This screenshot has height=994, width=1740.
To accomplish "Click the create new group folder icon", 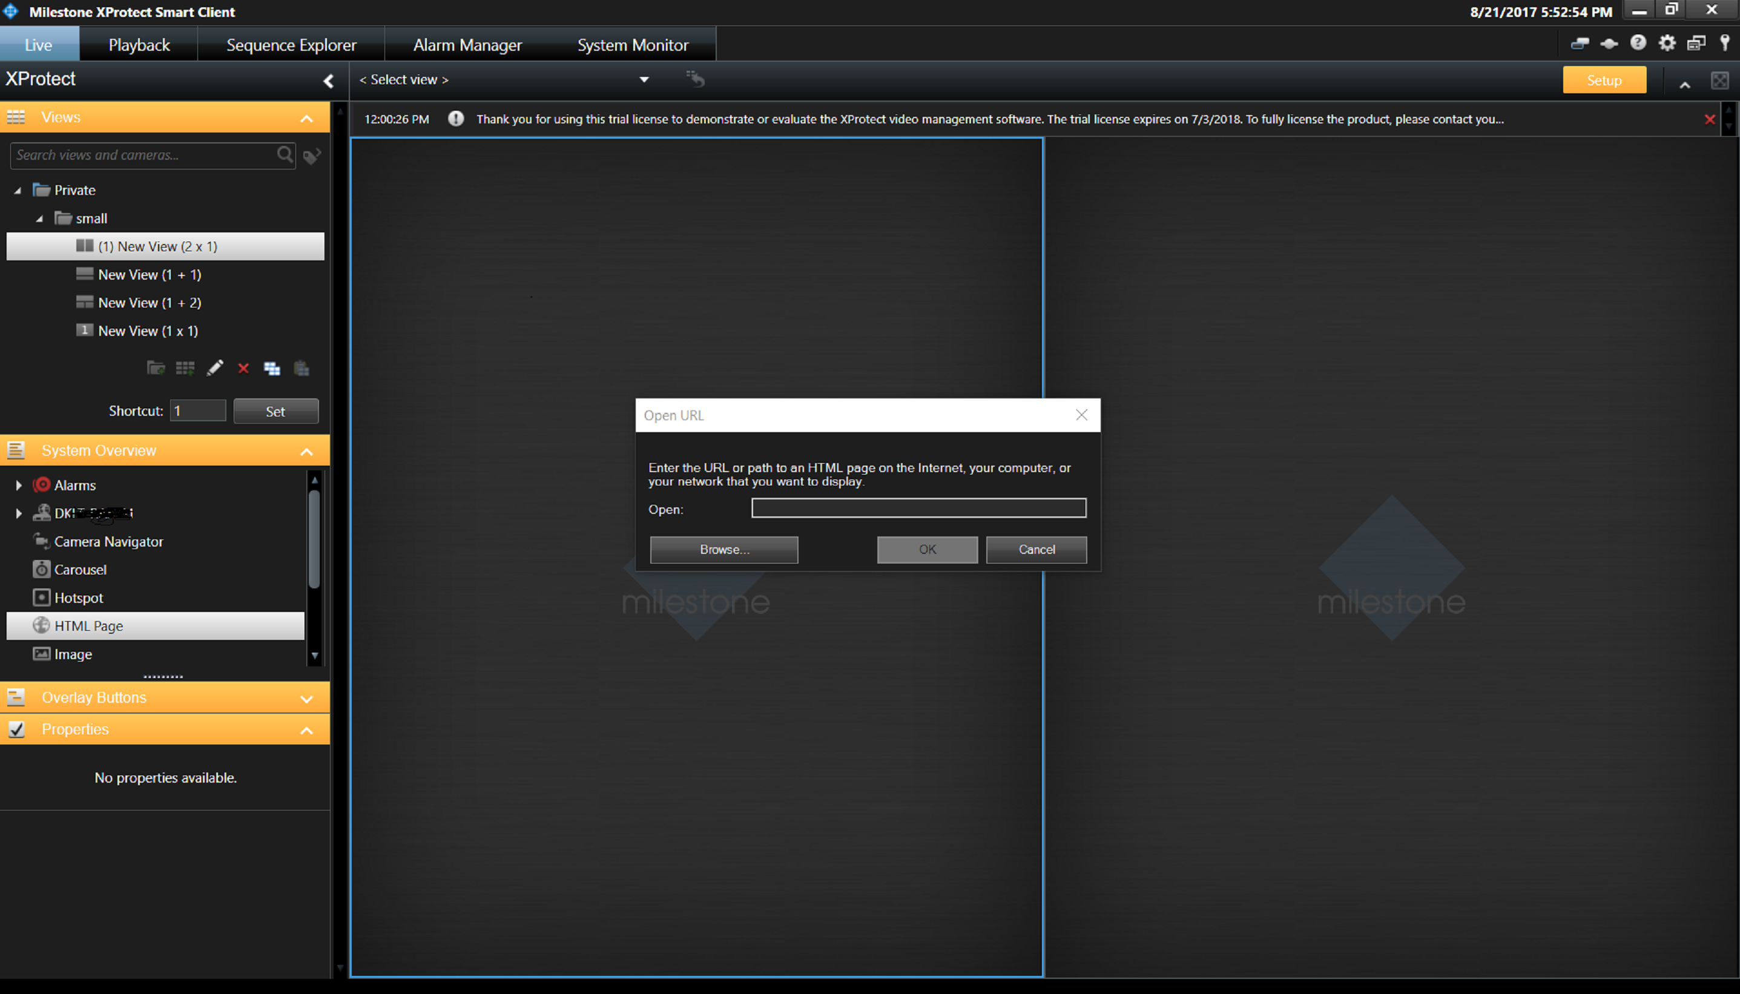I will [x=156, y=369].
